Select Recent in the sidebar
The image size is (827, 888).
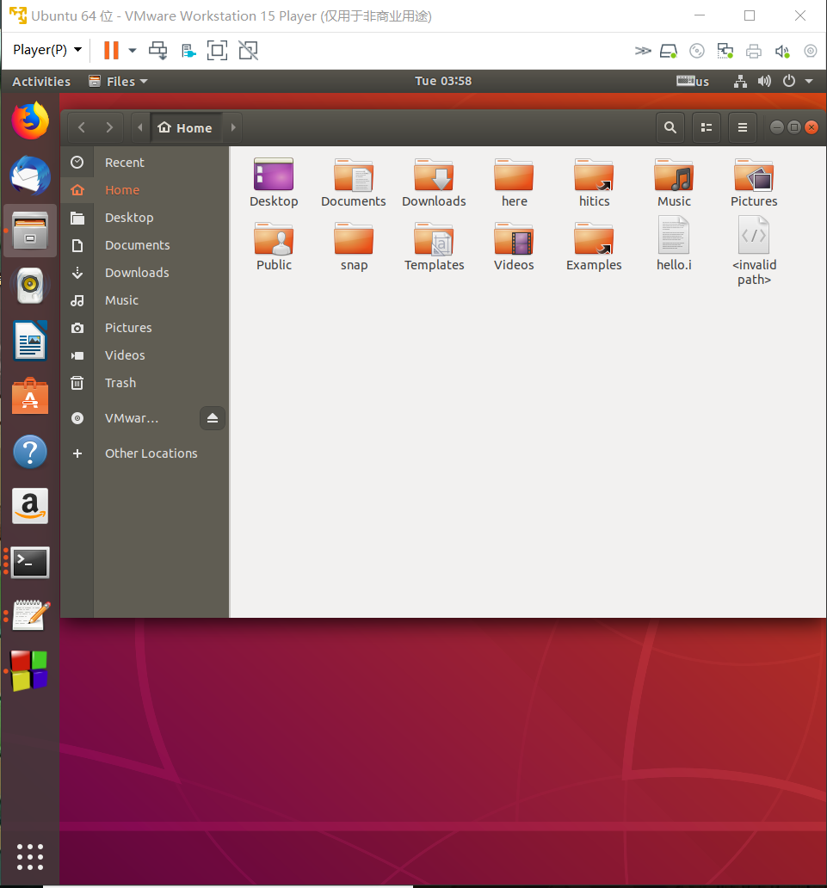(145, 163)
